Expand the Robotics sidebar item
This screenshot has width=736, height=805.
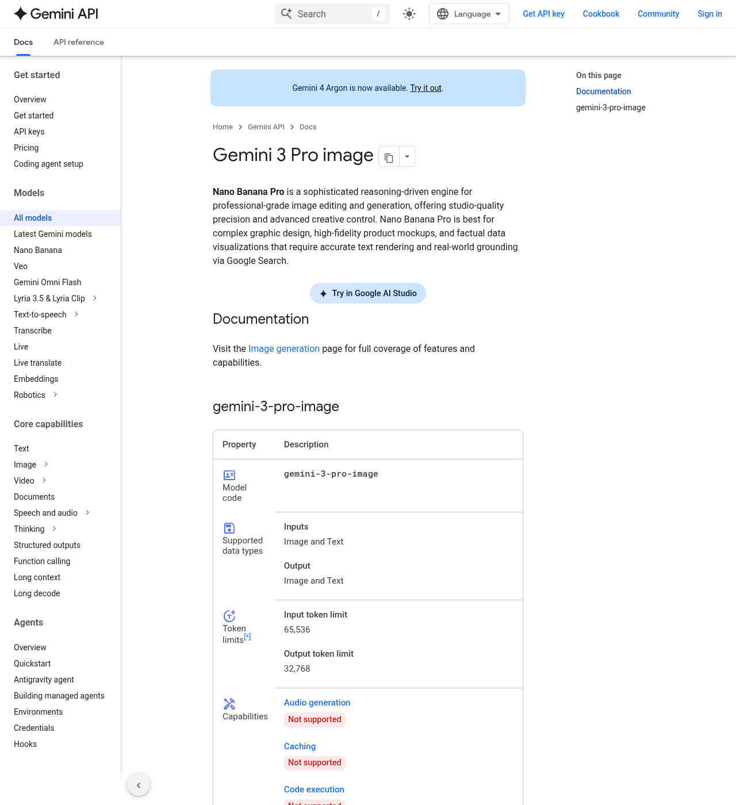(x=55, y=394)
